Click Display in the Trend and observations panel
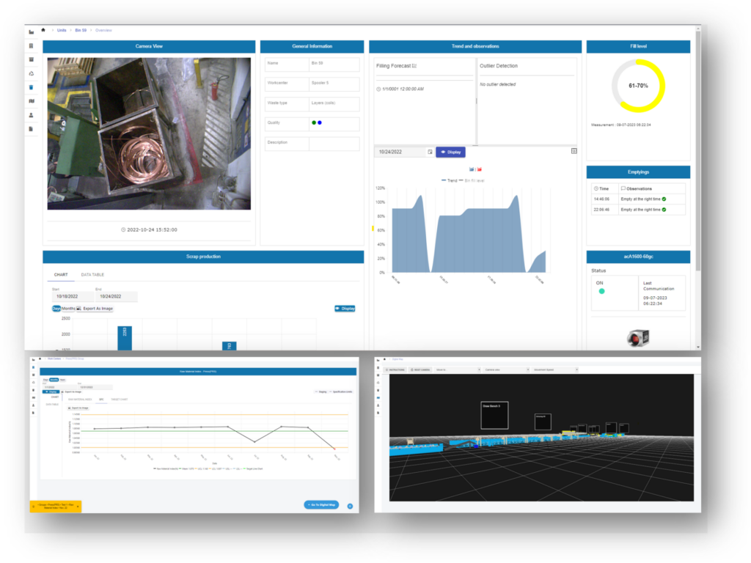 click(x=450, y=152)
